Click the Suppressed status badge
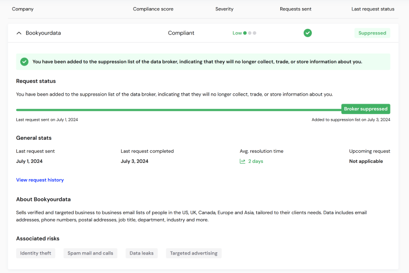The image size is (409, 273). 372,33
